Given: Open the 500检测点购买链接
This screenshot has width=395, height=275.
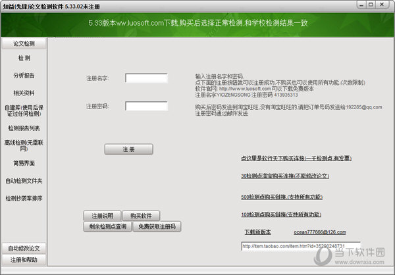Looking at the screenshot, I should pos(282,197).
